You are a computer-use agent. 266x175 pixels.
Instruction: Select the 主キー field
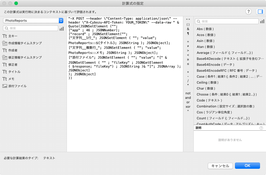pos(13,36)
